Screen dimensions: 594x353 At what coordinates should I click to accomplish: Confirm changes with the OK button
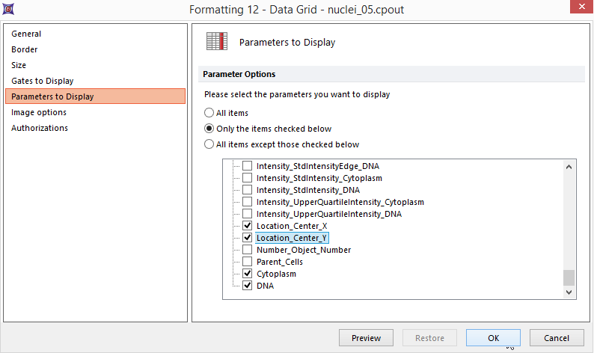pos(493,338)
